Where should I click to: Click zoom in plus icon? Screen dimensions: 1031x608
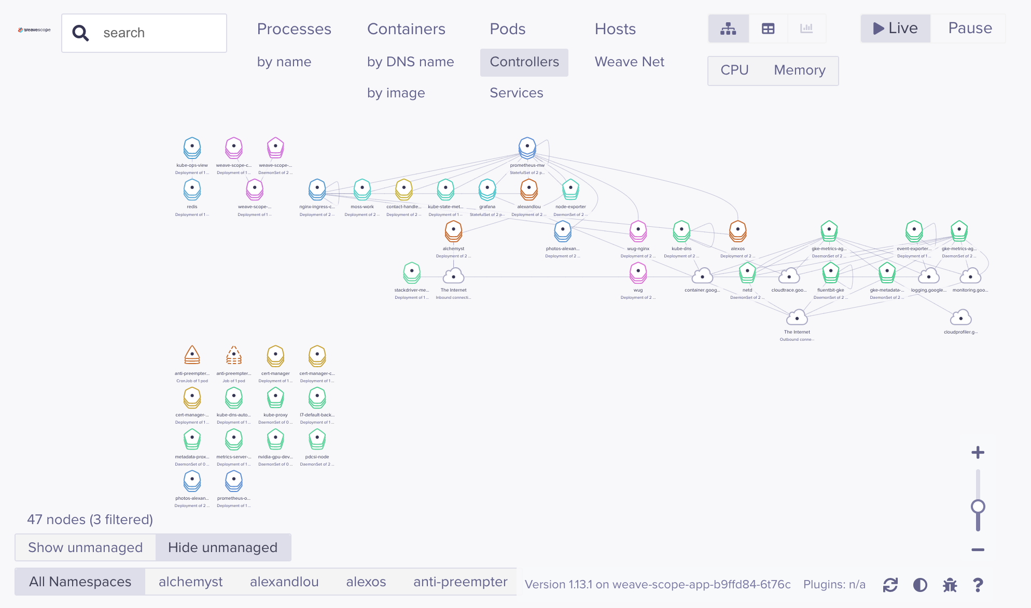coord(978,453)
